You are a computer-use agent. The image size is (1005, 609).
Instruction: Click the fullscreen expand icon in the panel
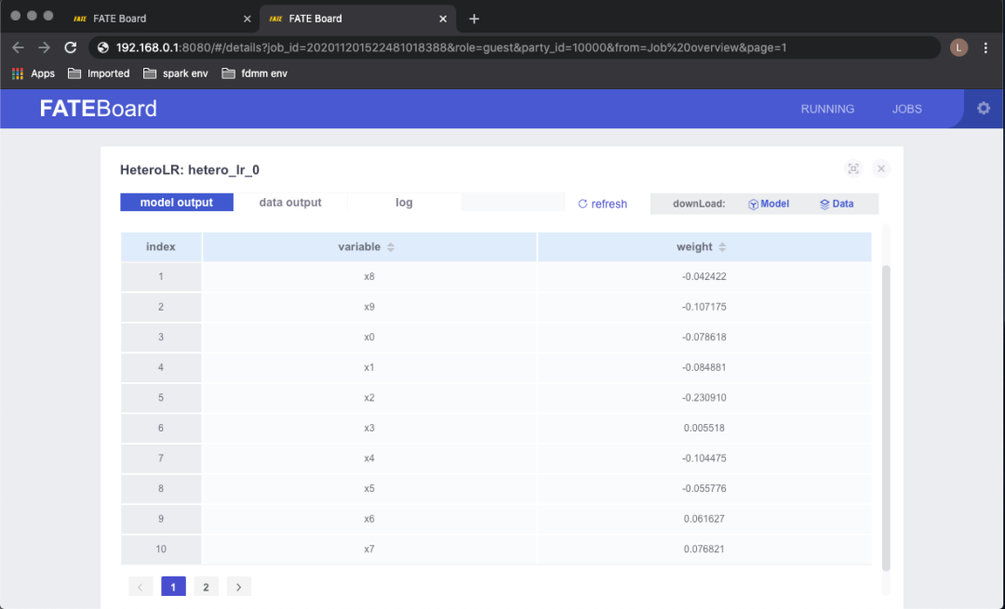click(853, 168)
